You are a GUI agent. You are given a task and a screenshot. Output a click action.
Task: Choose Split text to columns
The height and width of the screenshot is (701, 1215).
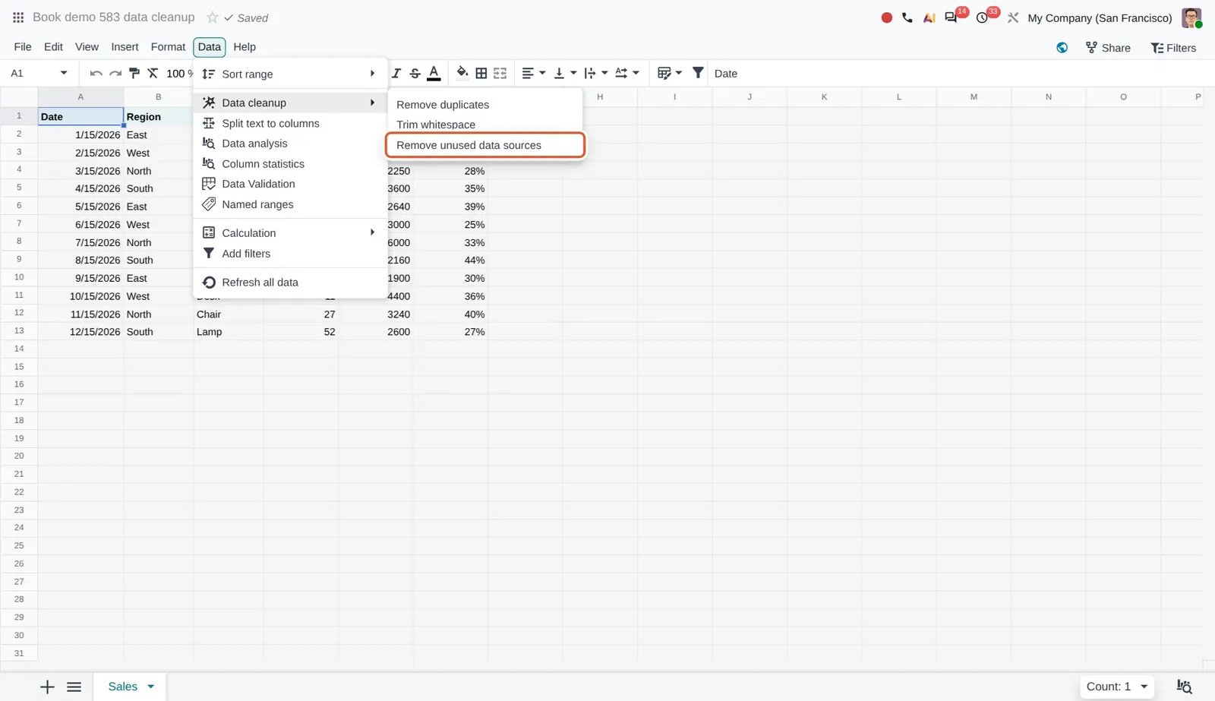coord(290,123)
